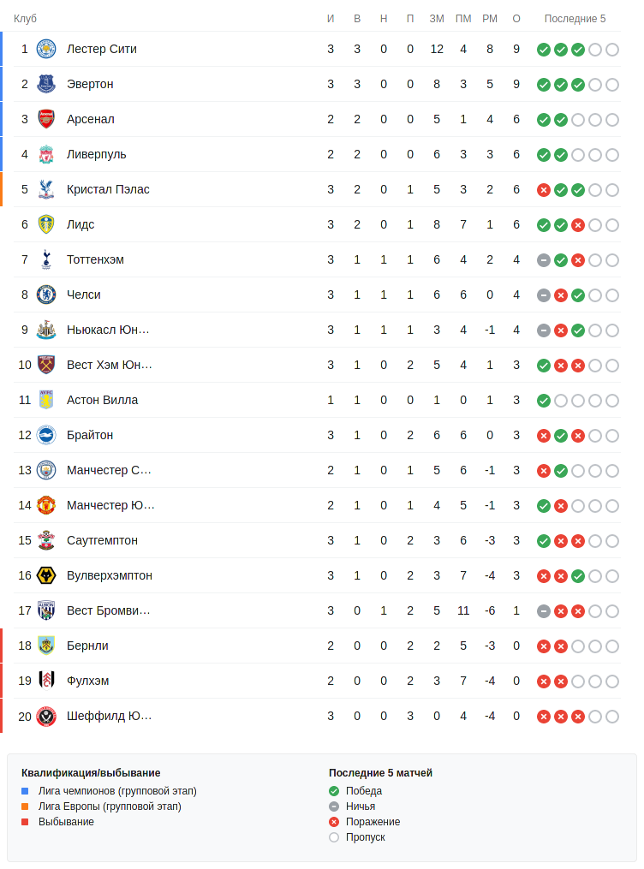644x869 pixels.
Task: Open the Брайтон team link
Action: click(x=90, y=435)
